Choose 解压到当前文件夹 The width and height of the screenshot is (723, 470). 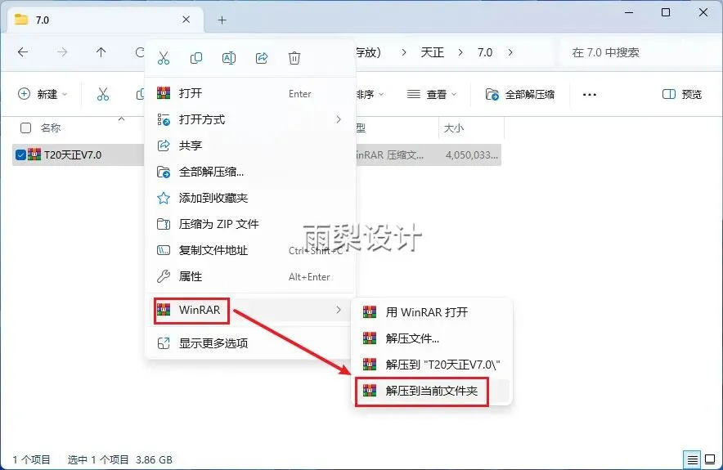pyautogui.click(x=432, y=392)
